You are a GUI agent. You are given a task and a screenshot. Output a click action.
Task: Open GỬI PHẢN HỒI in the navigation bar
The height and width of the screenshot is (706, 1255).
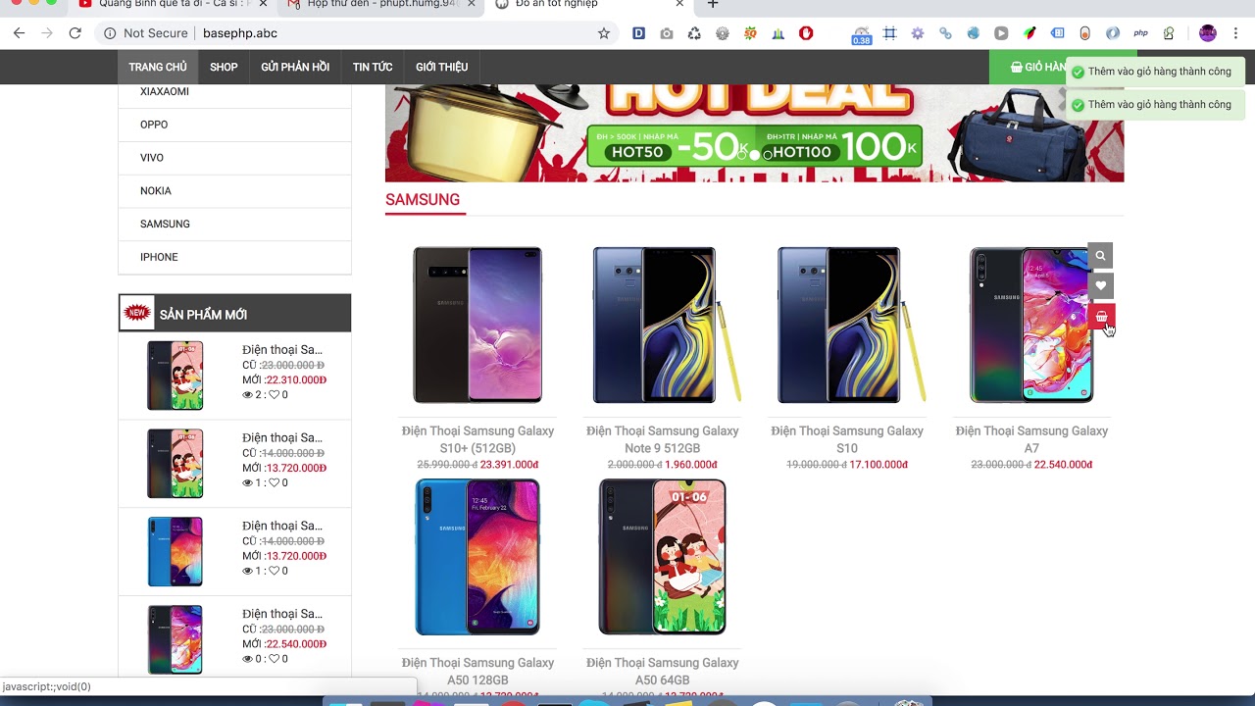click(x=295, y=67)
